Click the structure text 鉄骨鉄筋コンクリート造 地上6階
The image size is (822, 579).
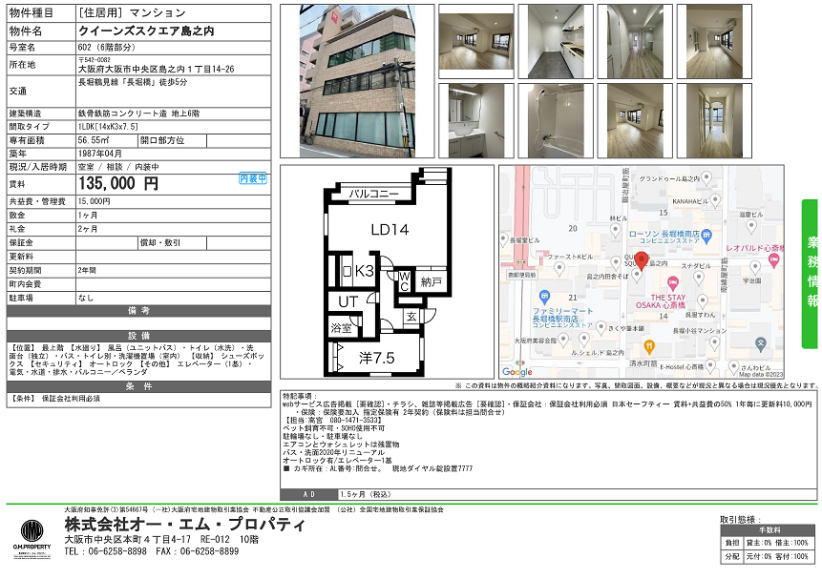[139, 114]
